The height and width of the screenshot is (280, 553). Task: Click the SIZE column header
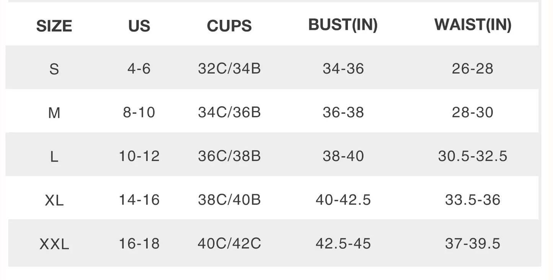(x=54, y=26)
